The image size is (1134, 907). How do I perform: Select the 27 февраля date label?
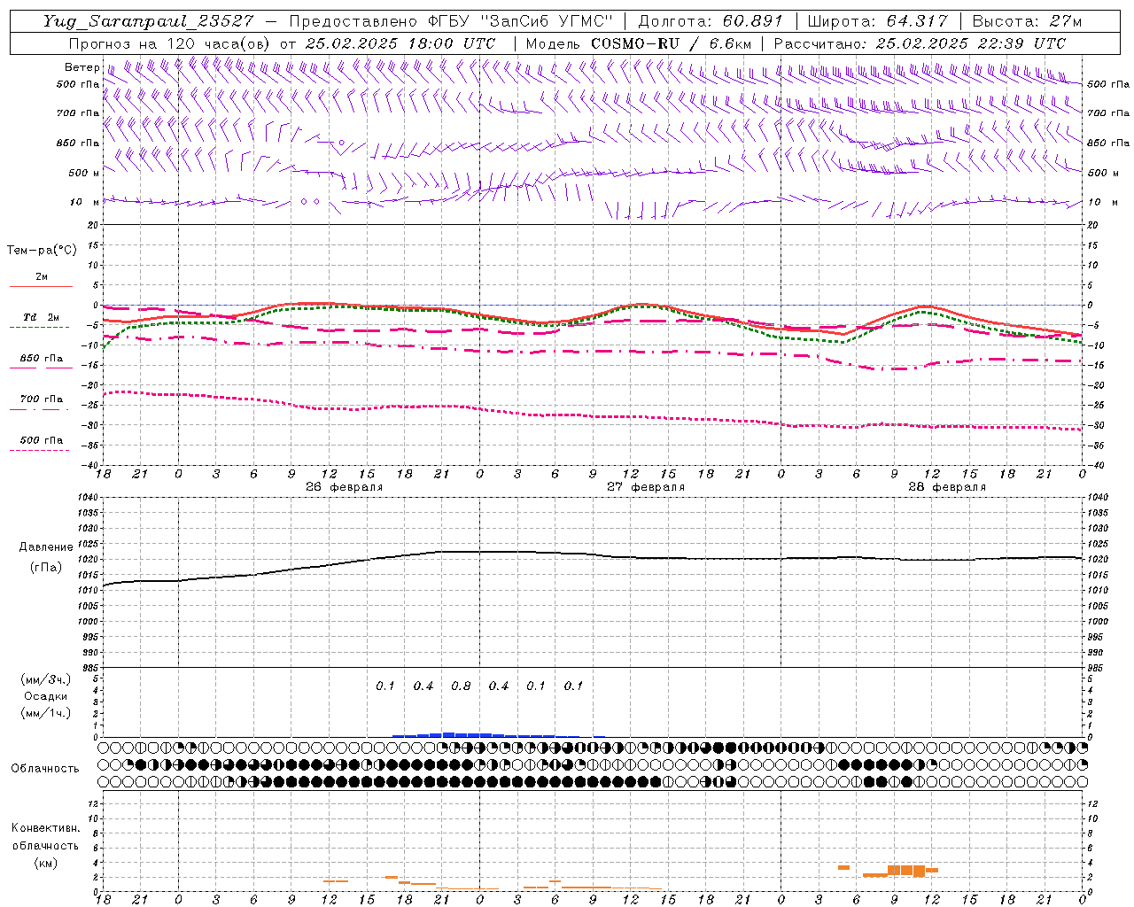point(646,487)
